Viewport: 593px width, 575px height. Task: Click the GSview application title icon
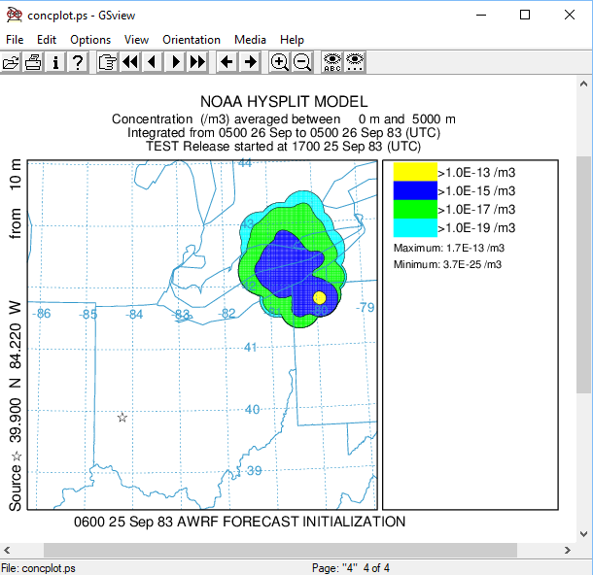pyautogui.click(x=15, y=16)
